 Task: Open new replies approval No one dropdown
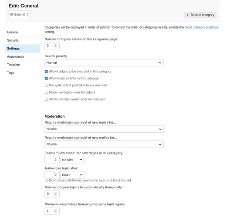[104, 144]
